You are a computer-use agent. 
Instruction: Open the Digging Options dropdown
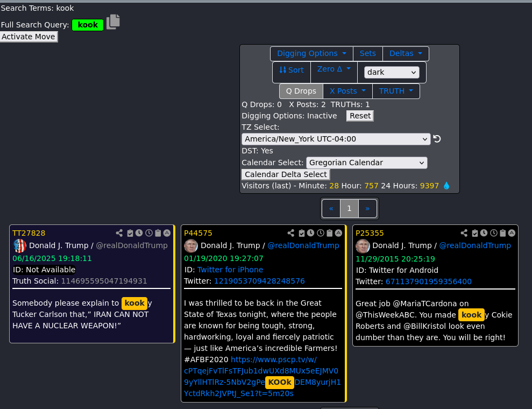(x=311, y=54)
